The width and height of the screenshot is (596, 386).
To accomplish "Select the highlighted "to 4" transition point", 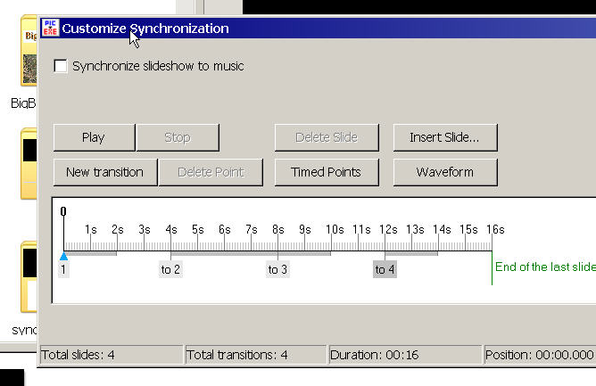I will (x=385, y=269).
